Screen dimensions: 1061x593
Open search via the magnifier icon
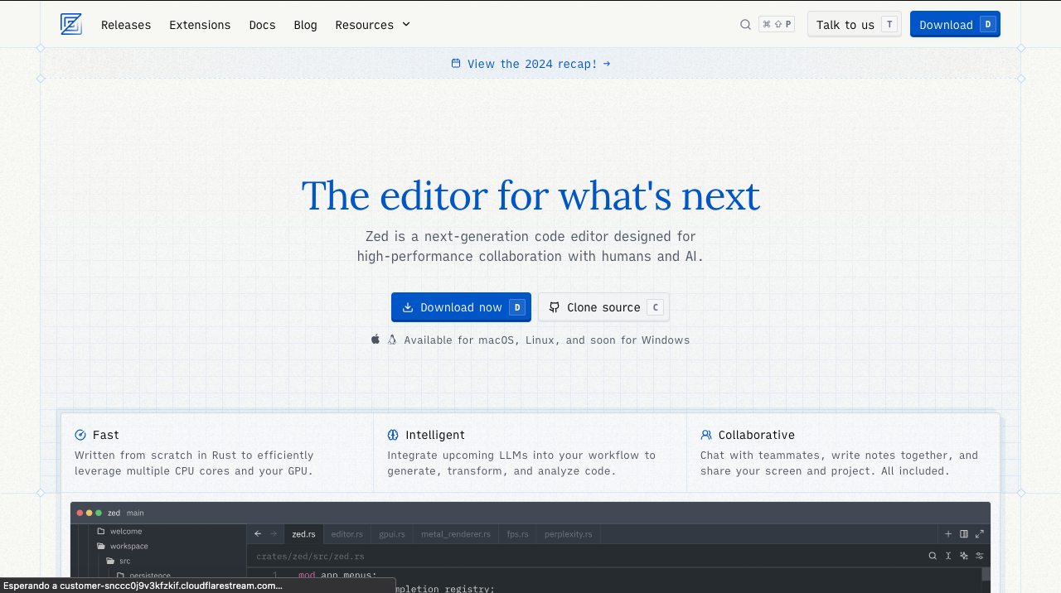coord(745,25)
